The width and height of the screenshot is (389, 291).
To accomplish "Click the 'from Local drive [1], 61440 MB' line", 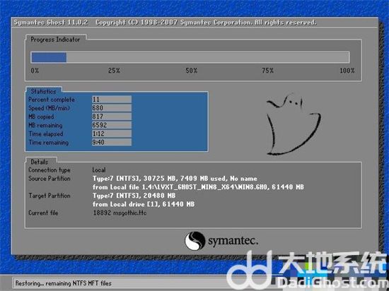I will click(144, 204).
